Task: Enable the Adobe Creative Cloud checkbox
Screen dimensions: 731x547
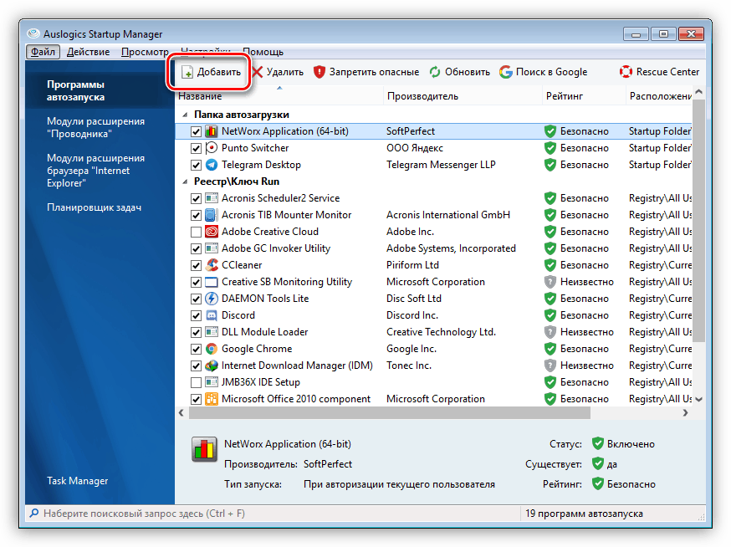Action: [x=196, y=233]
